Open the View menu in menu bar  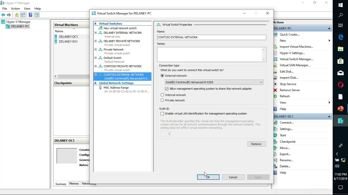click(x=27, y=9)
